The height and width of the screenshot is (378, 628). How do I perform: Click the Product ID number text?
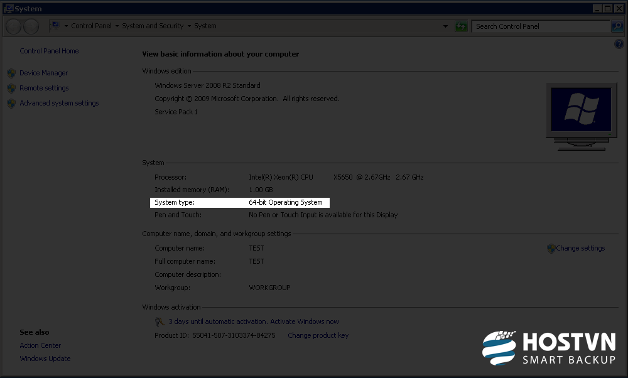(234, 335)
